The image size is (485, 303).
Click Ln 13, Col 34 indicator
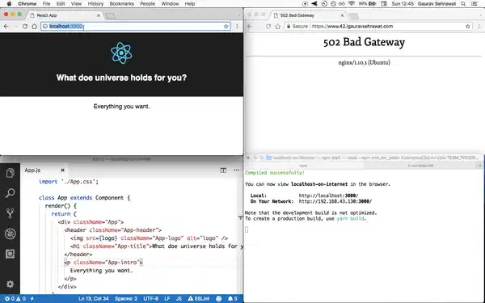pos(94,299)
